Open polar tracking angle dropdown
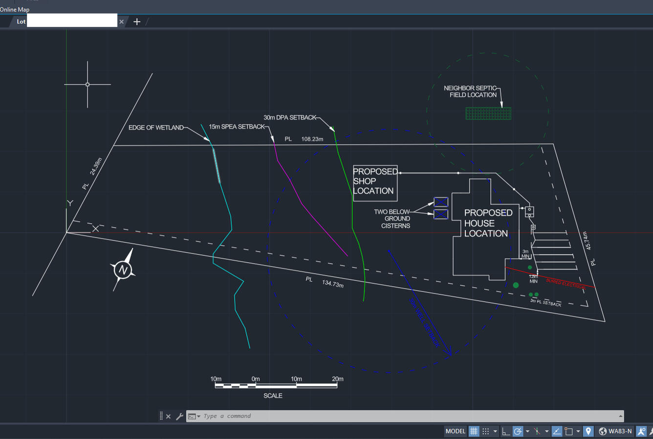This screenshot has width=653, height=439. point(527,431)
